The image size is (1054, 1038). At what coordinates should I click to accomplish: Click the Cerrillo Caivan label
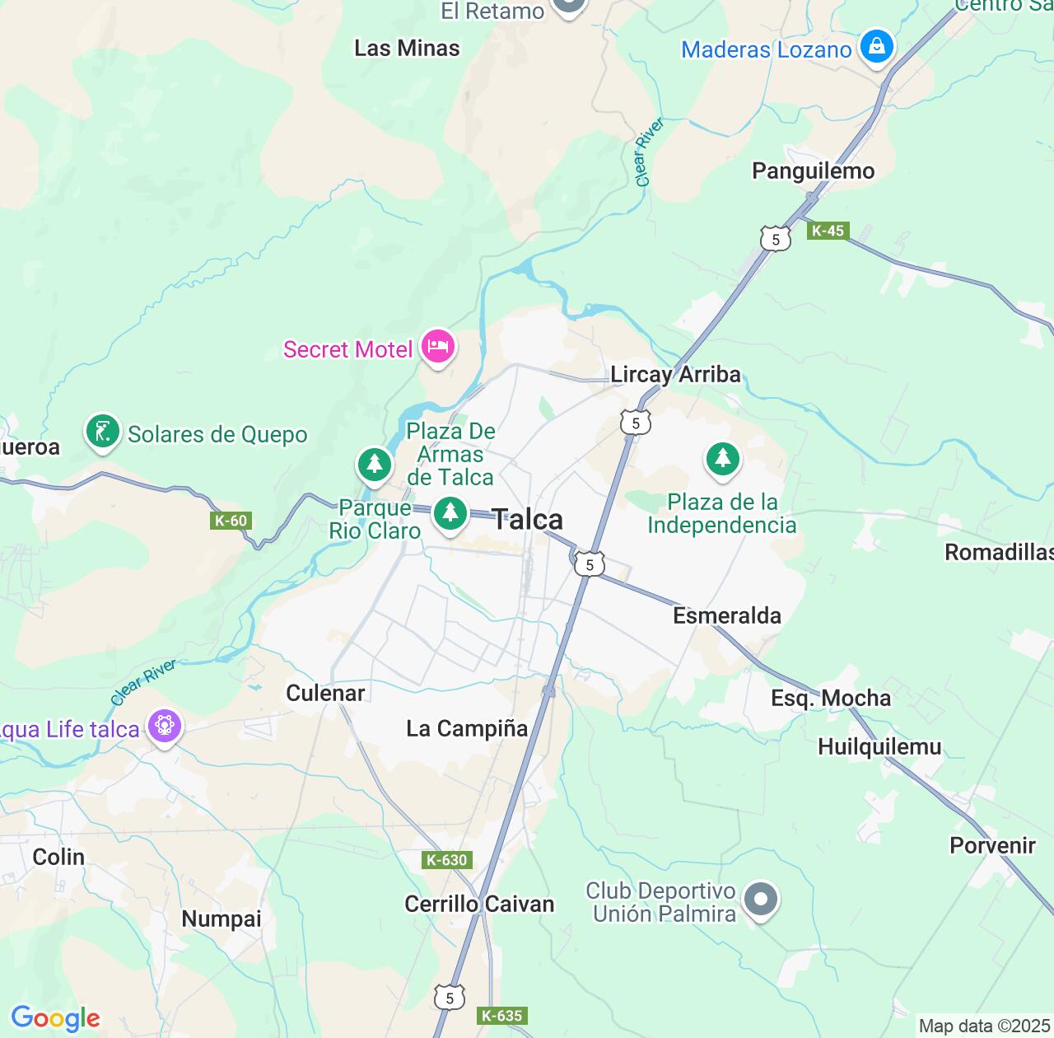pos(479,904)
